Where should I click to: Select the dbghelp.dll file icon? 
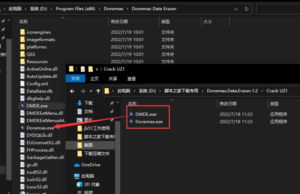(22, 98)
